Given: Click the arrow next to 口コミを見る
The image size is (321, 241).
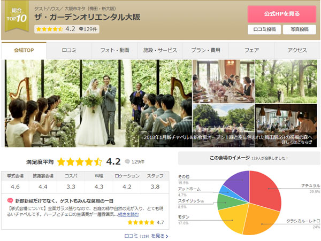Looking at the screenshot, I should coord(167,236).
